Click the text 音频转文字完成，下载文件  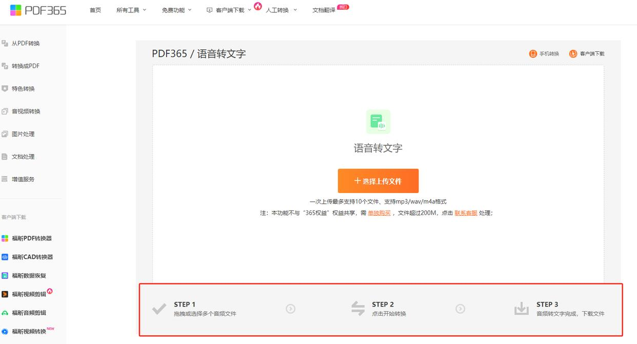pyautogui.click(x=570, y=314)
